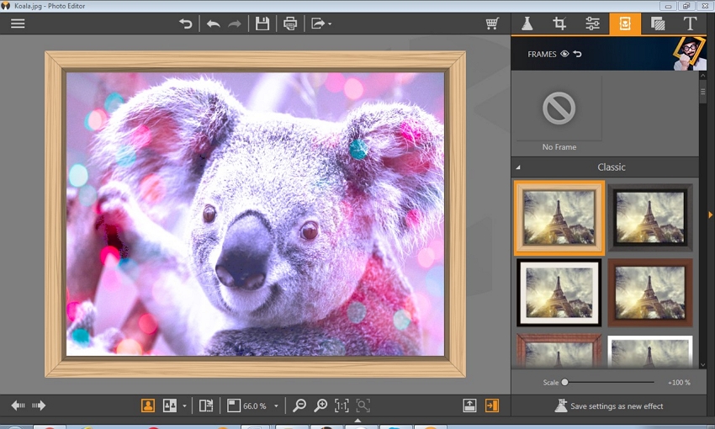Switch to the Text tab
Viewport: 715px width, 429px height.
690,24
